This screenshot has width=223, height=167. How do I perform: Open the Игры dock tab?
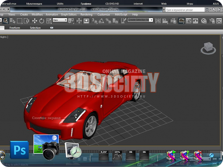tap(190, 4)
